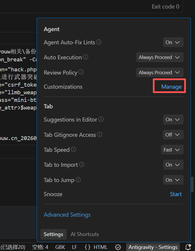Click info icon beside Tab to Import

[82, 165]
